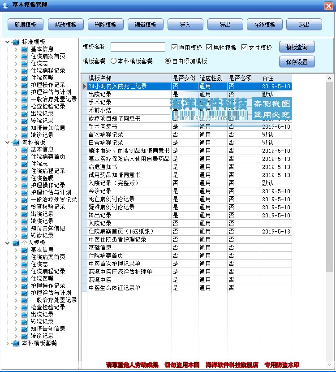This screenshot has height=372, width=336.
Task: Collapse the 标准模板 tree node
Action: click(x=7, y=42)
